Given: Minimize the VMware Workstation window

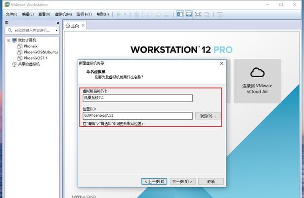Looking at the screenshot, I should click(267, 4).
